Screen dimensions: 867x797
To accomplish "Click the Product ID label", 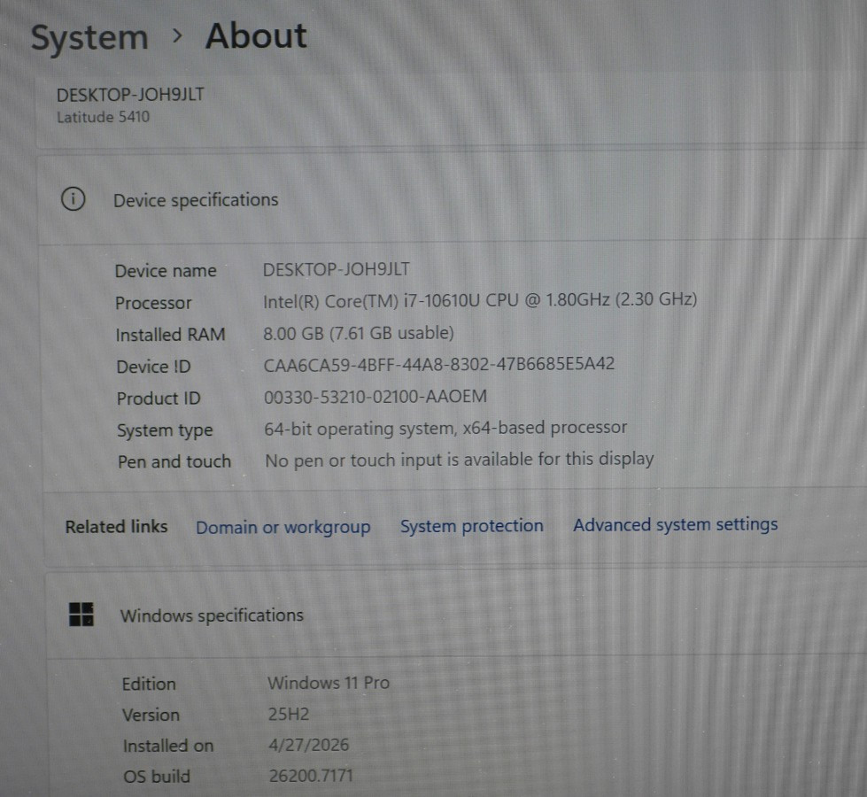I will pyautogui.click(x=159, y=398).
